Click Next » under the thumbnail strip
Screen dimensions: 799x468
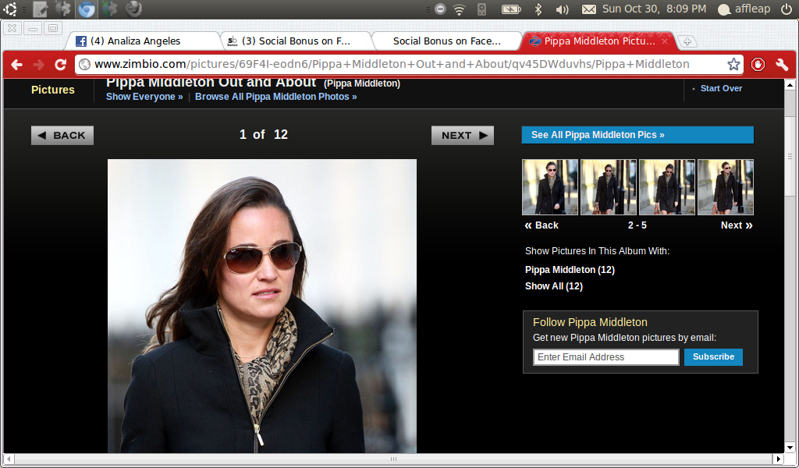737,225
